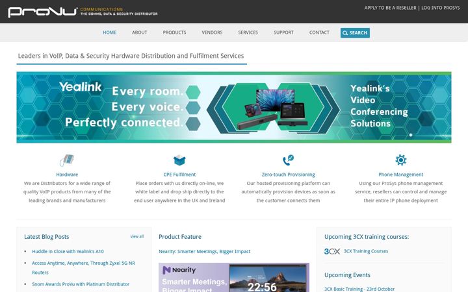Image resolution: width=468 pixels, height=292 pixels.
Task: Open the Services menu
Action: [x=248, y=32]
